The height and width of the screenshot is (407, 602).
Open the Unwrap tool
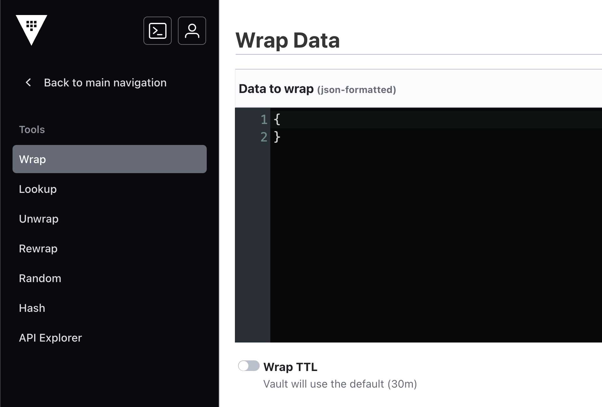tap(39, 219)
